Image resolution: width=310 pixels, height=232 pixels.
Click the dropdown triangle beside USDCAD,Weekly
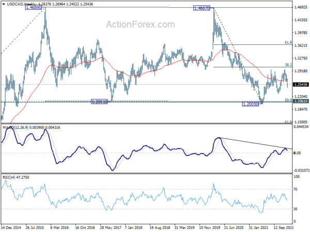tap(4, 4)
